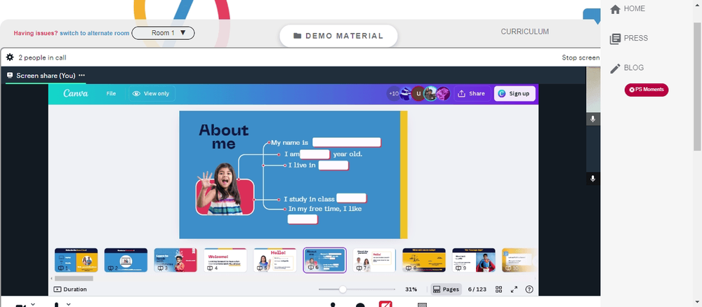Click the blog pencil icon
702x307 pixels.
(615, 69)
